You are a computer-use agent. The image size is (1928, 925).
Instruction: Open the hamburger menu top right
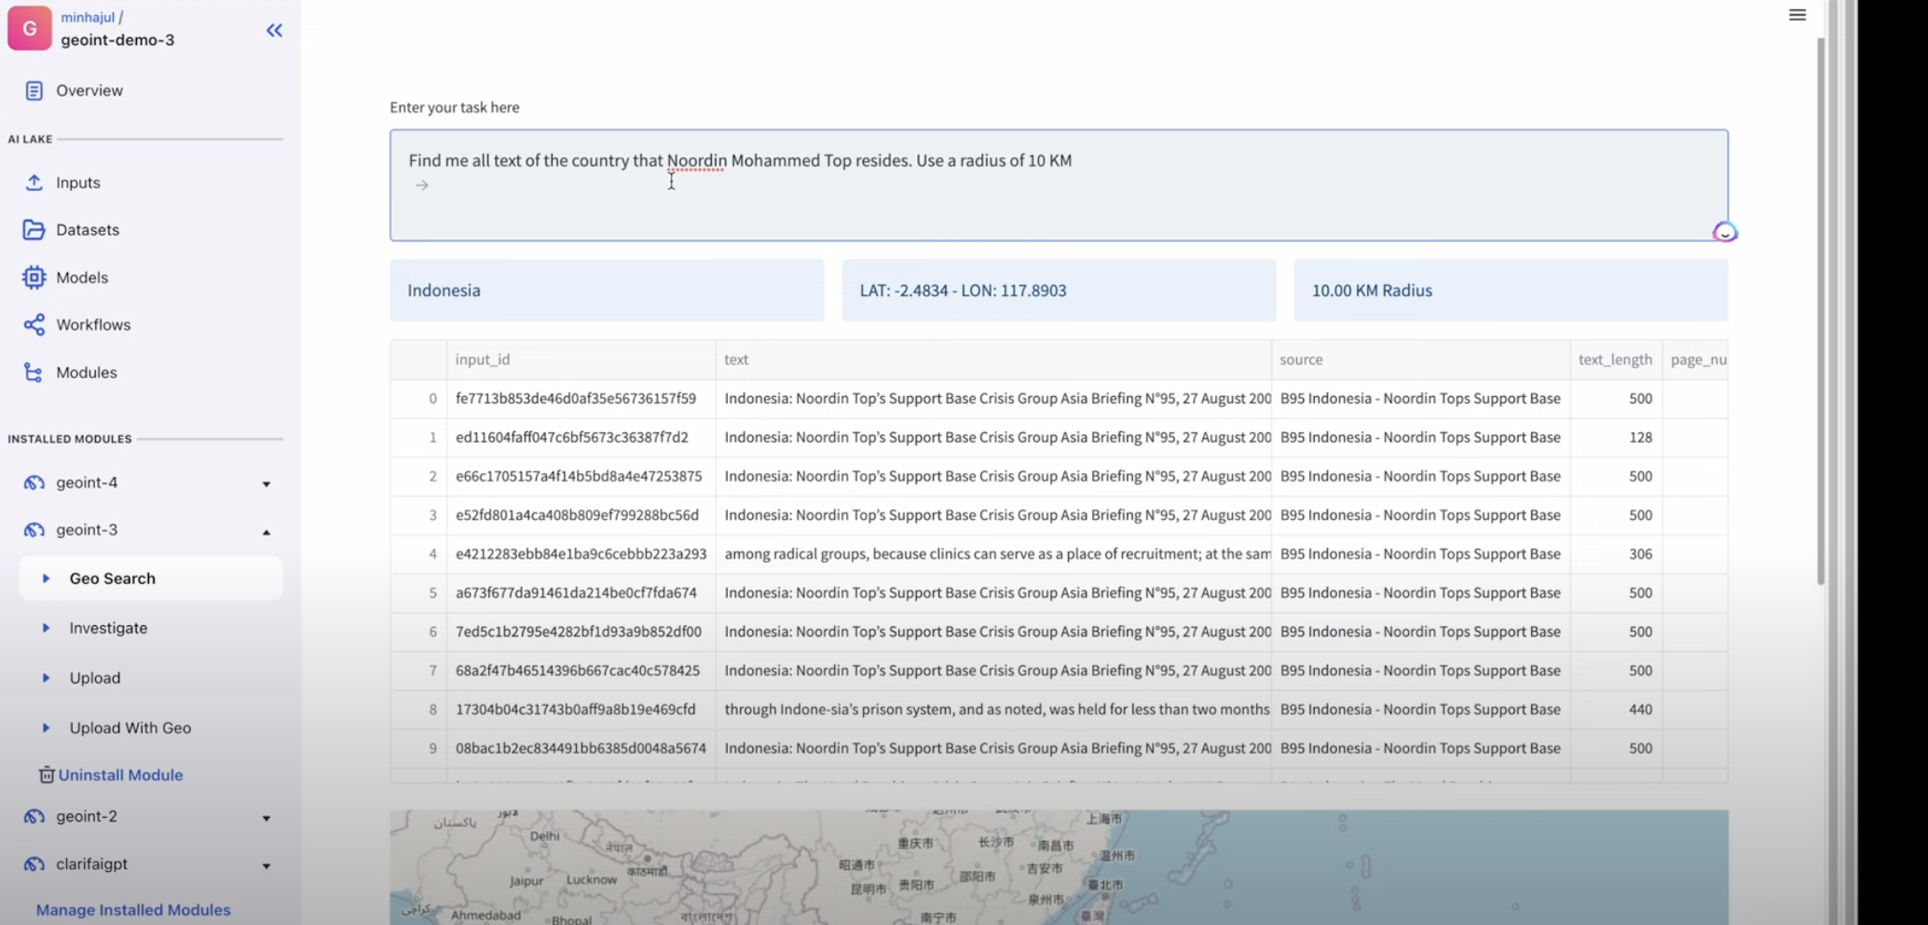tap(1798, 14)
